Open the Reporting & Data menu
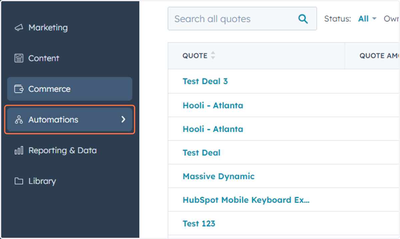The width and height of the screenshot is (400, 239). pos(70,151)
